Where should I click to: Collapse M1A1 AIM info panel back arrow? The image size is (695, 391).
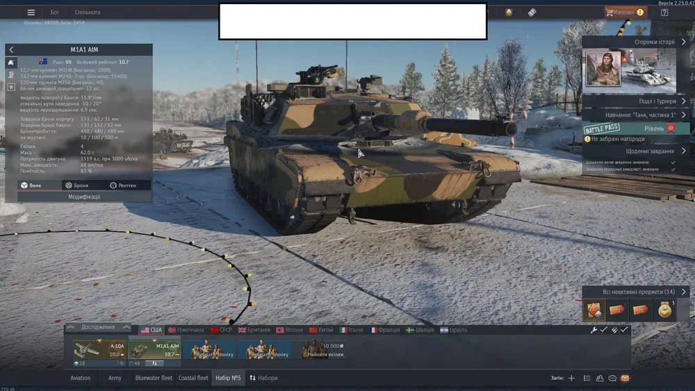(11, 50)
